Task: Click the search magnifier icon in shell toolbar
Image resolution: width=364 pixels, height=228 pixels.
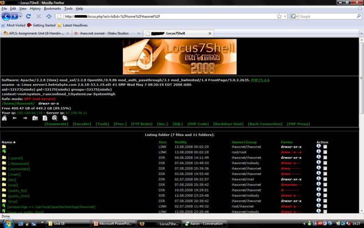Action: coord(55,118)
